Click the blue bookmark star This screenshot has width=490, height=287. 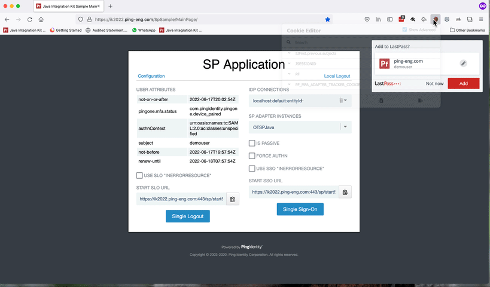click(x=327, y=19)
